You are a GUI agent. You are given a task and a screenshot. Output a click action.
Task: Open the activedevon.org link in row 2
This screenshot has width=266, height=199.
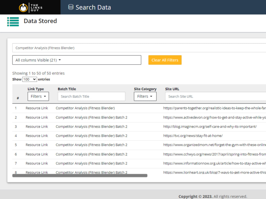tap(213, 117)
